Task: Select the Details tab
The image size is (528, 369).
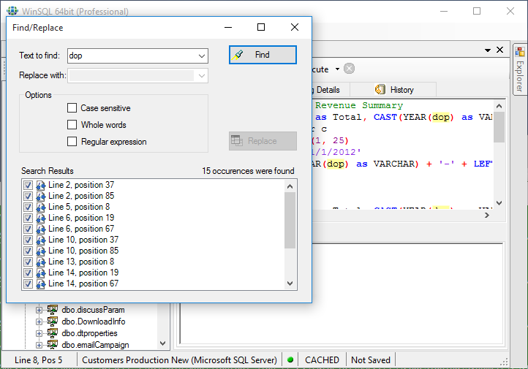Action: [x=328, y=90]
